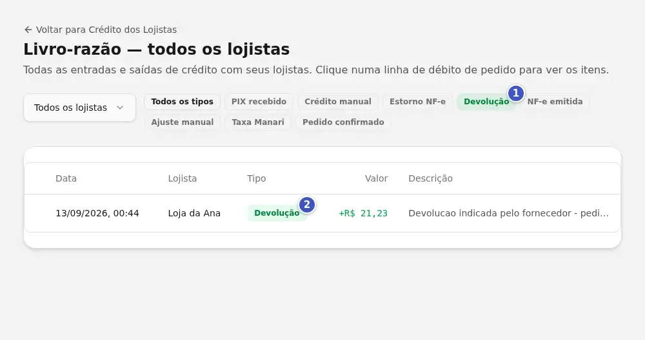Viewport: 645px width, 340px height.
Task: Click the Tipo column header
Action: click(256, 178)
